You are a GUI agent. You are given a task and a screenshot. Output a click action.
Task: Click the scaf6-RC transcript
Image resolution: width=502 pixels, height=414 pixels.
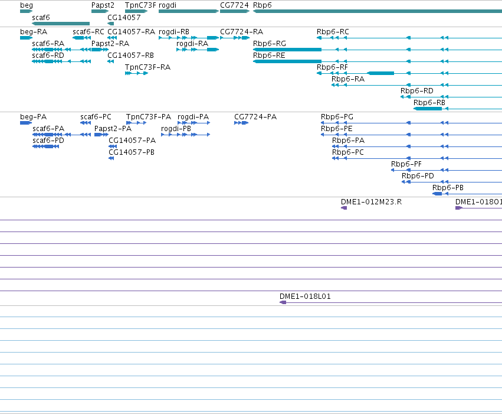81,38
